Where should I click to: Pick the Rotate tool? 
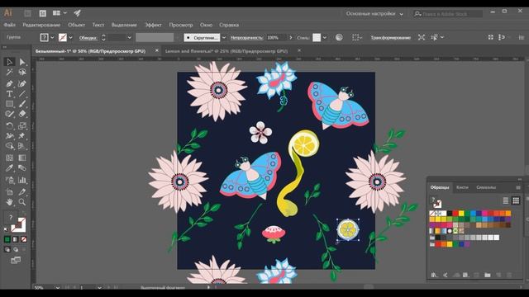click(9, 126)
